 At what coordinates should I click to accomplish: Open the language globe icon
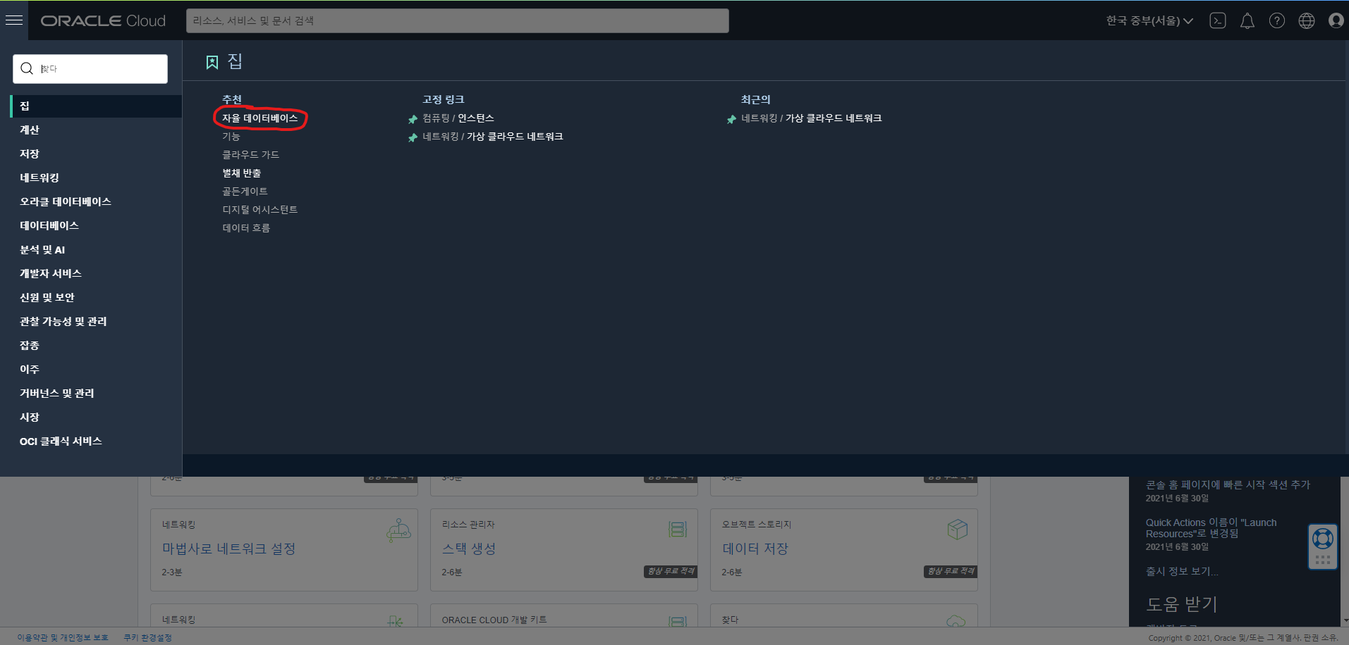(1307, 20)
